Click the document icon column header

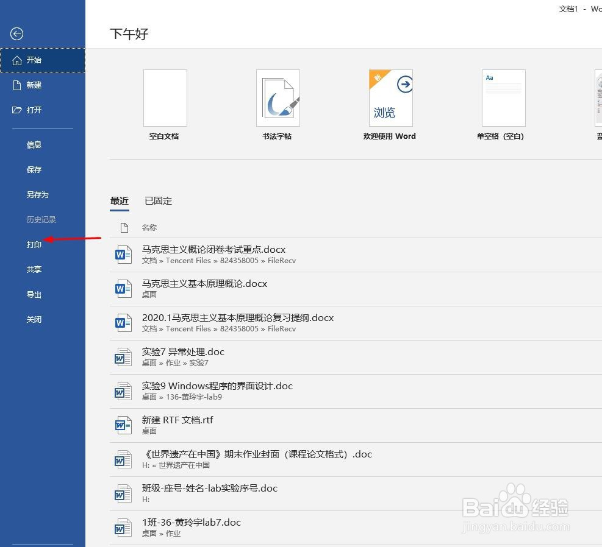tap(124, 228)
